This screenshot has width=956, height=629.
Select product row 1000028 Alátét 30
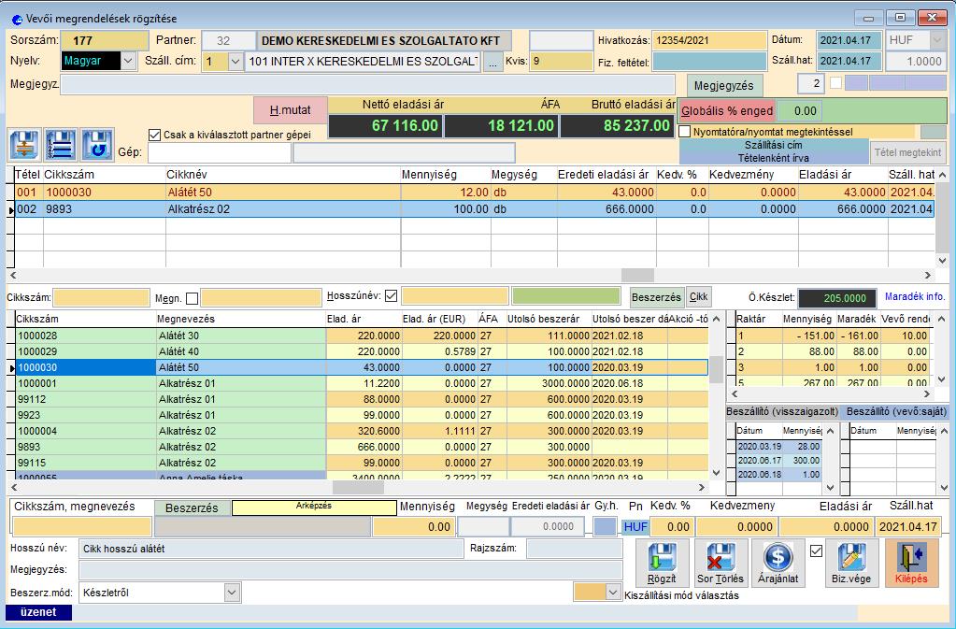363,336
